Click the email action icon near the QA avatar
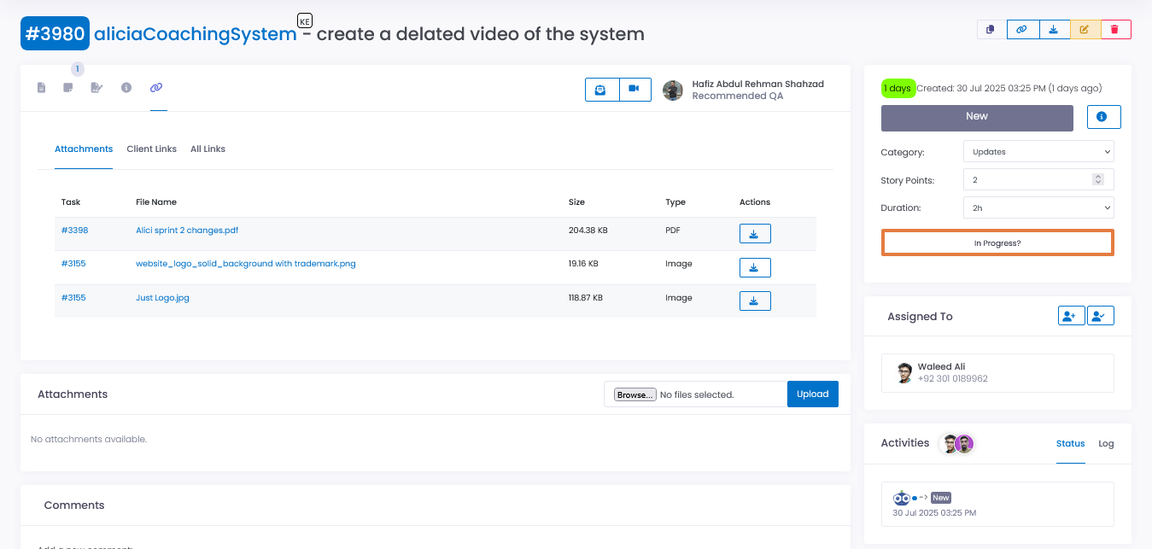Image resolution: width=1152 pixels, height=549 pixels. tap(600, 89)
